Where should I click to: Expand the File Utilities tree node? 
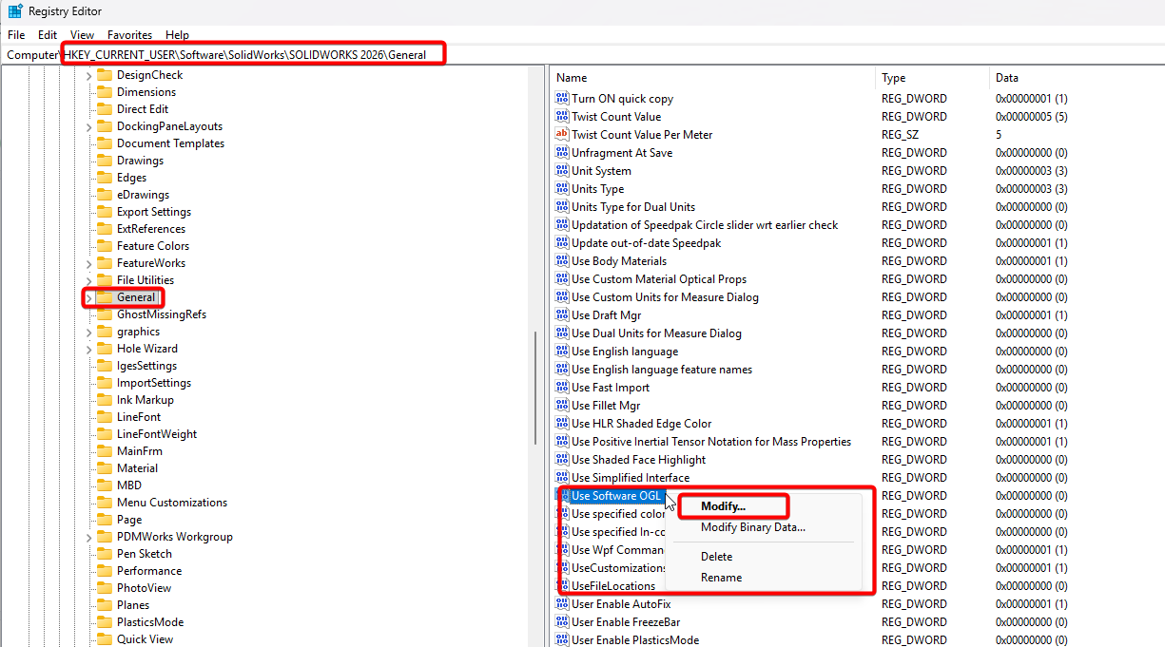pos(89,280)
